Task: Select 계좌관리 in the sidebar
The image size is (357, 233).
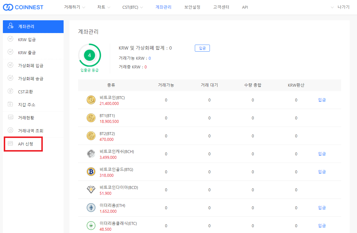Action: click(x=33, y=26)
